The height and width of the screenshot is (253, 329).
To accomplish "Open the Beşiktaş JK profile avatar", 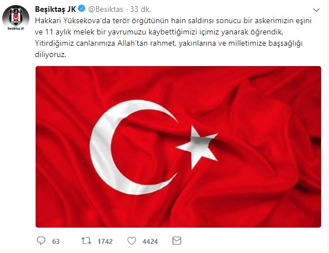I will [16, 17].
